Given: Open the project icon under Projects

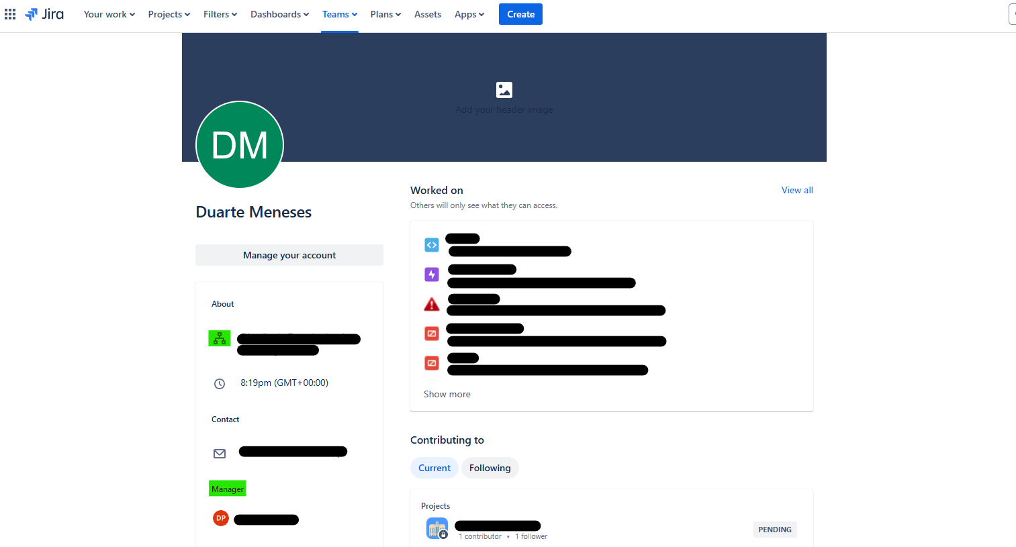Looking at the screenshot, I should click(437, 528).
